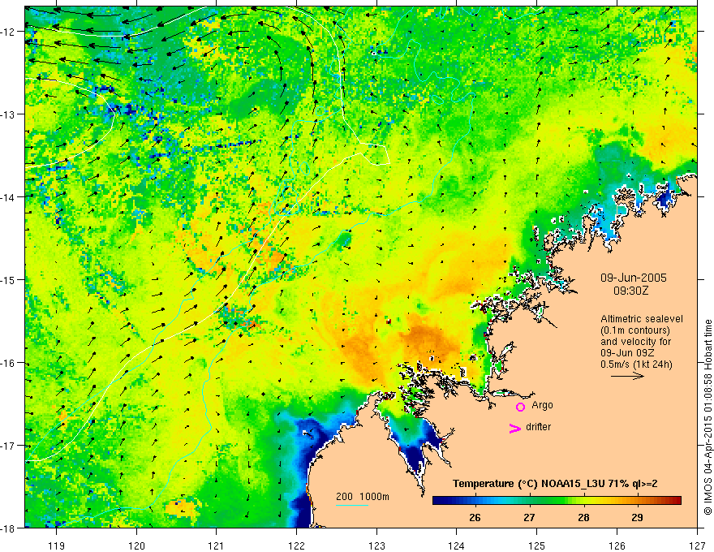This screenshot has width=714, height=552.
Task: Click the 'drifter' legend label
Action: (538, 427)
